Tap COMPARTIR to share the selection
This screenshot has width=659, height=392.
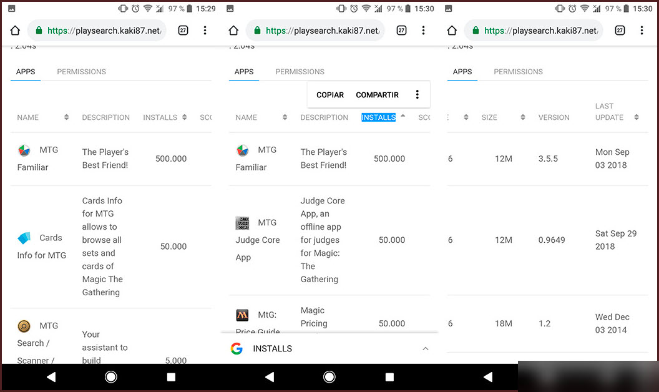[x=377, y=95]
